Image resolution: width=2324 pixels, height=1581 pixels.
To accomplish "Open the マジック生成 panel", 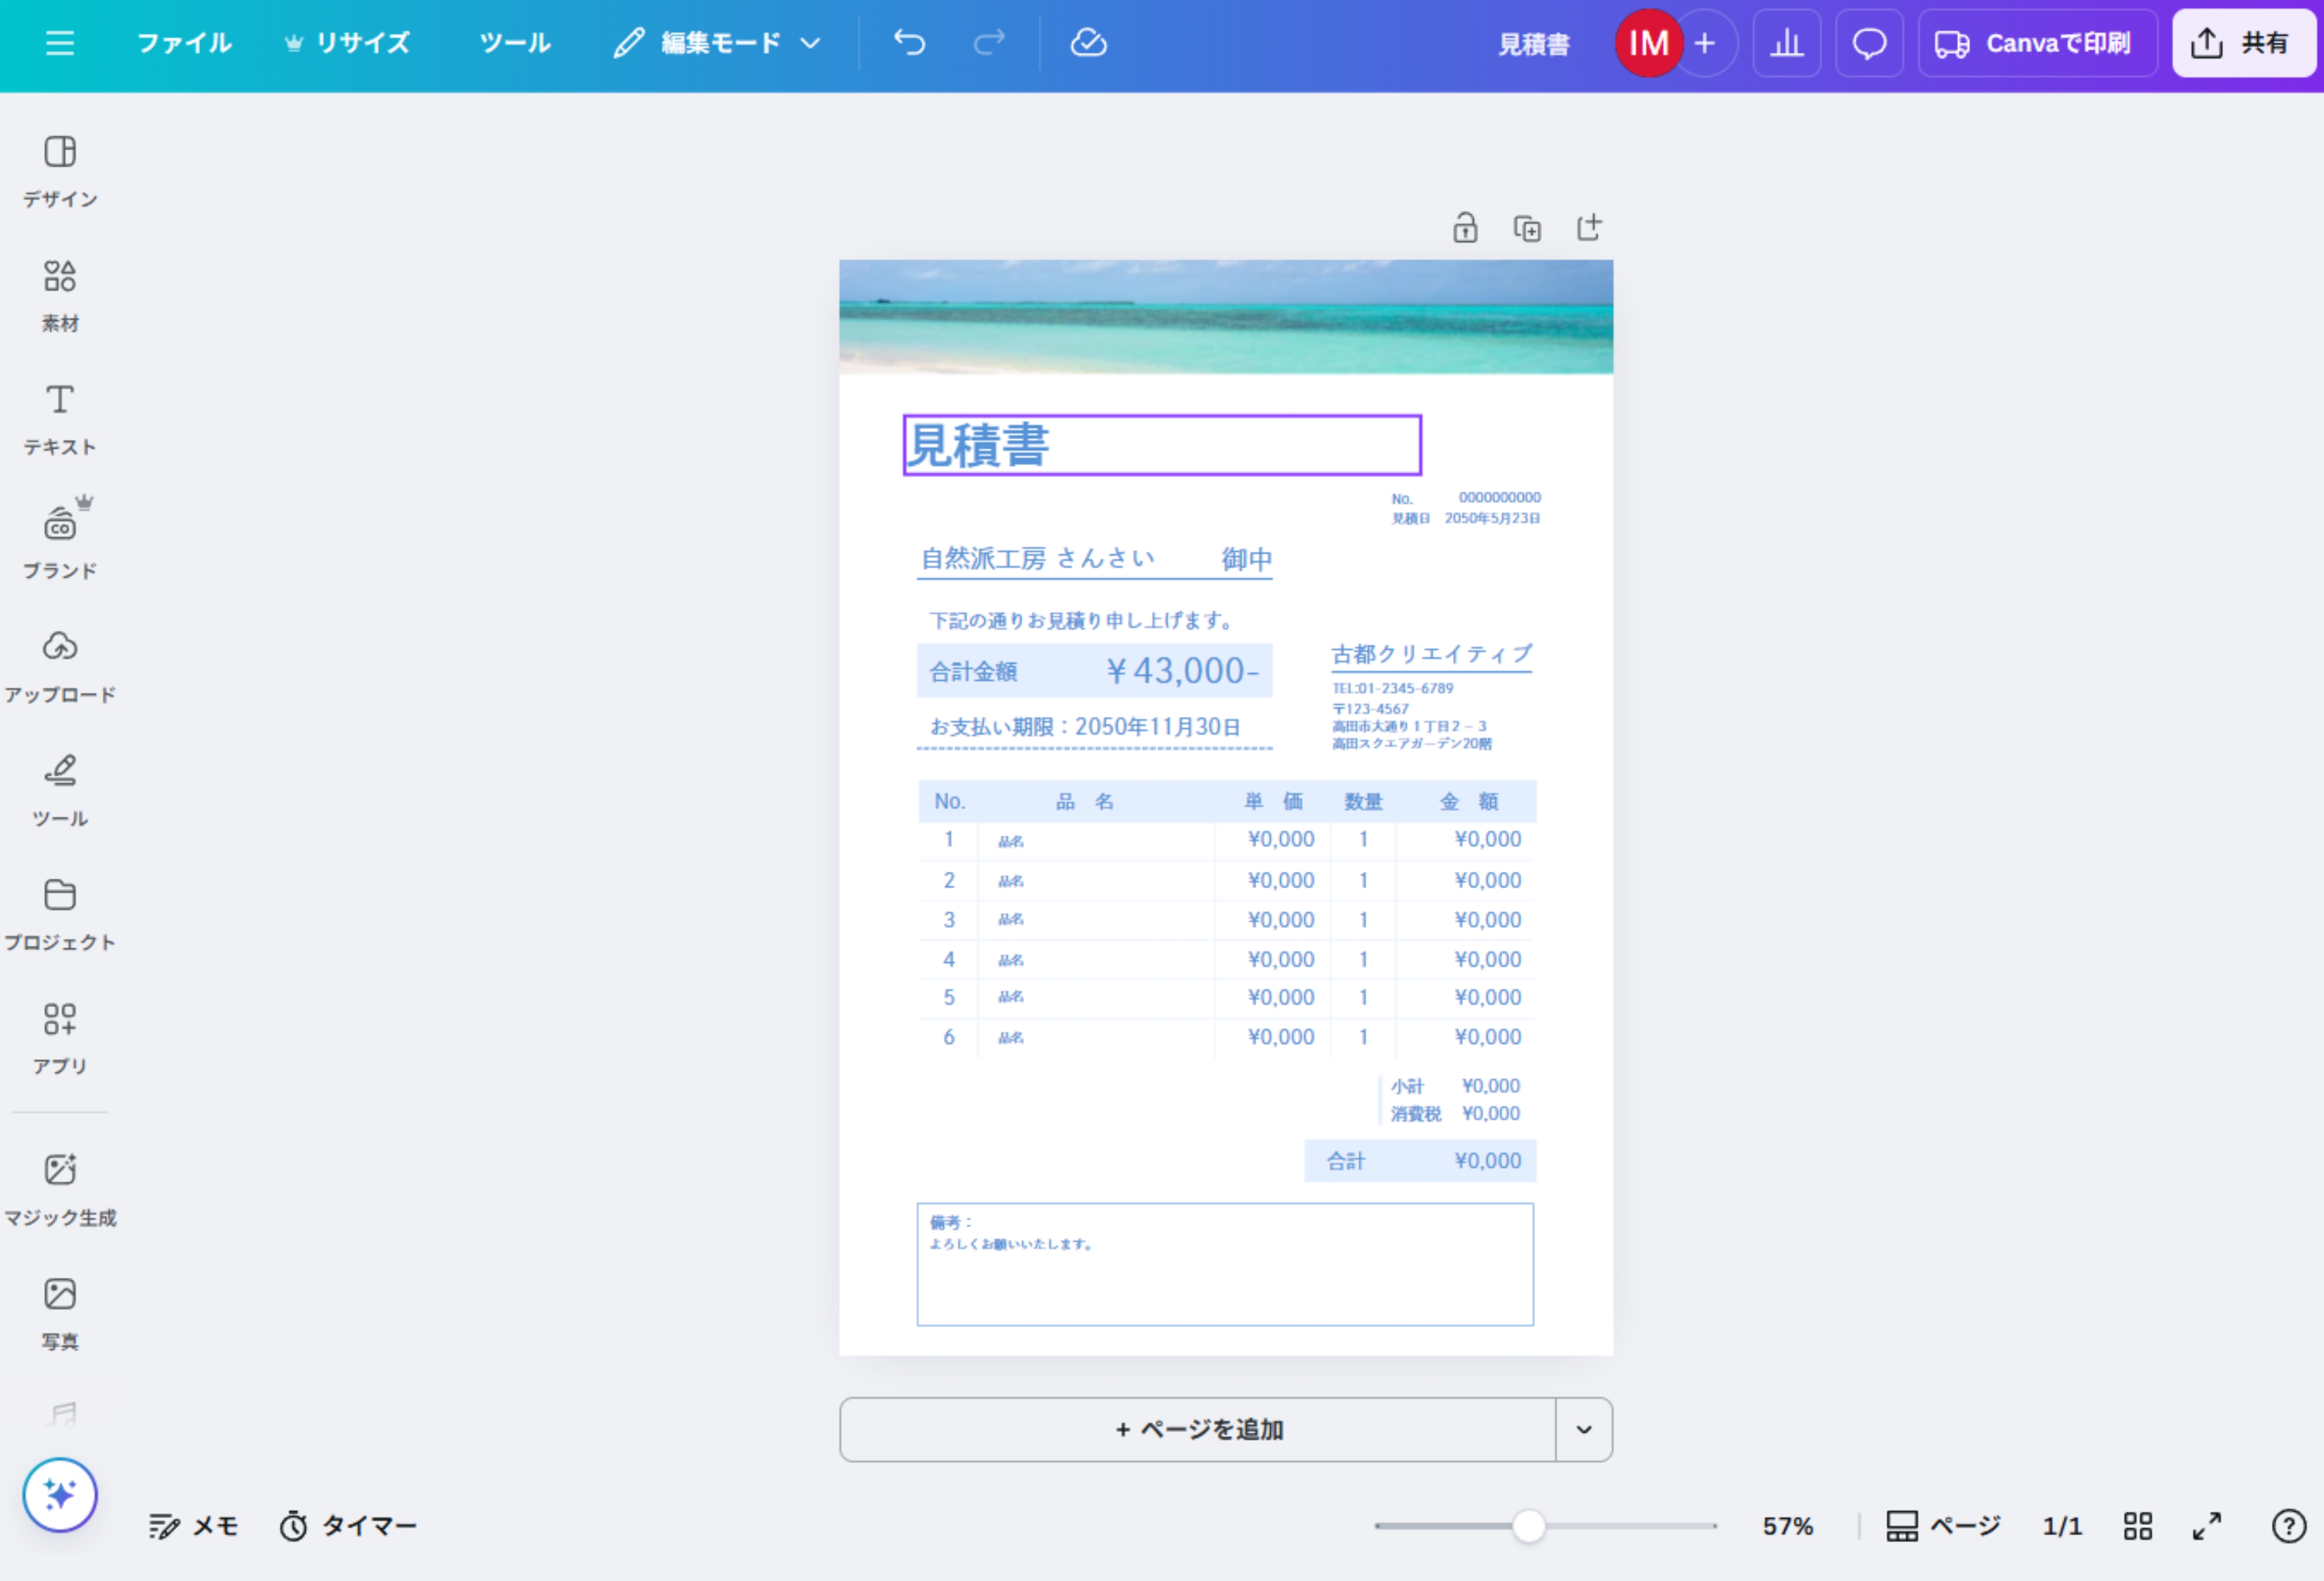I will pos(60,1190).
